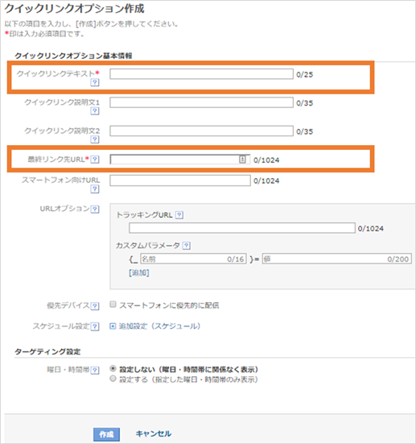Click help icon next to トラッキングURL
Viewport: 416px width, 444px height.
pos(179,215)
